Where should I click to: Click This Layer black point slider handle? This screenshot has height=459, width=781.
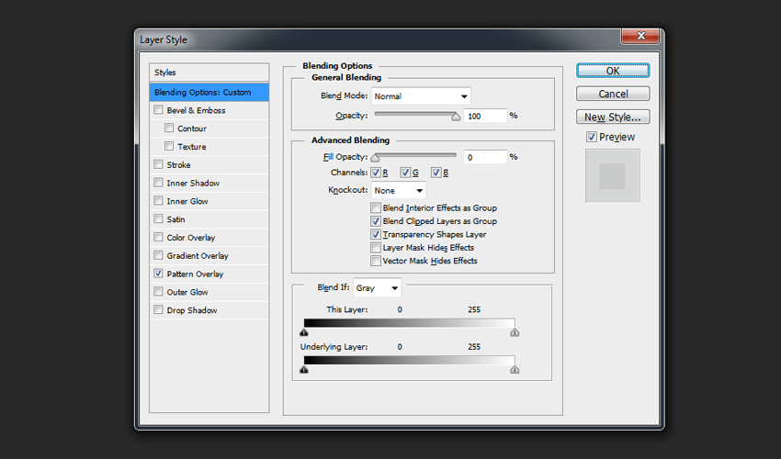(x=304, y=332)
